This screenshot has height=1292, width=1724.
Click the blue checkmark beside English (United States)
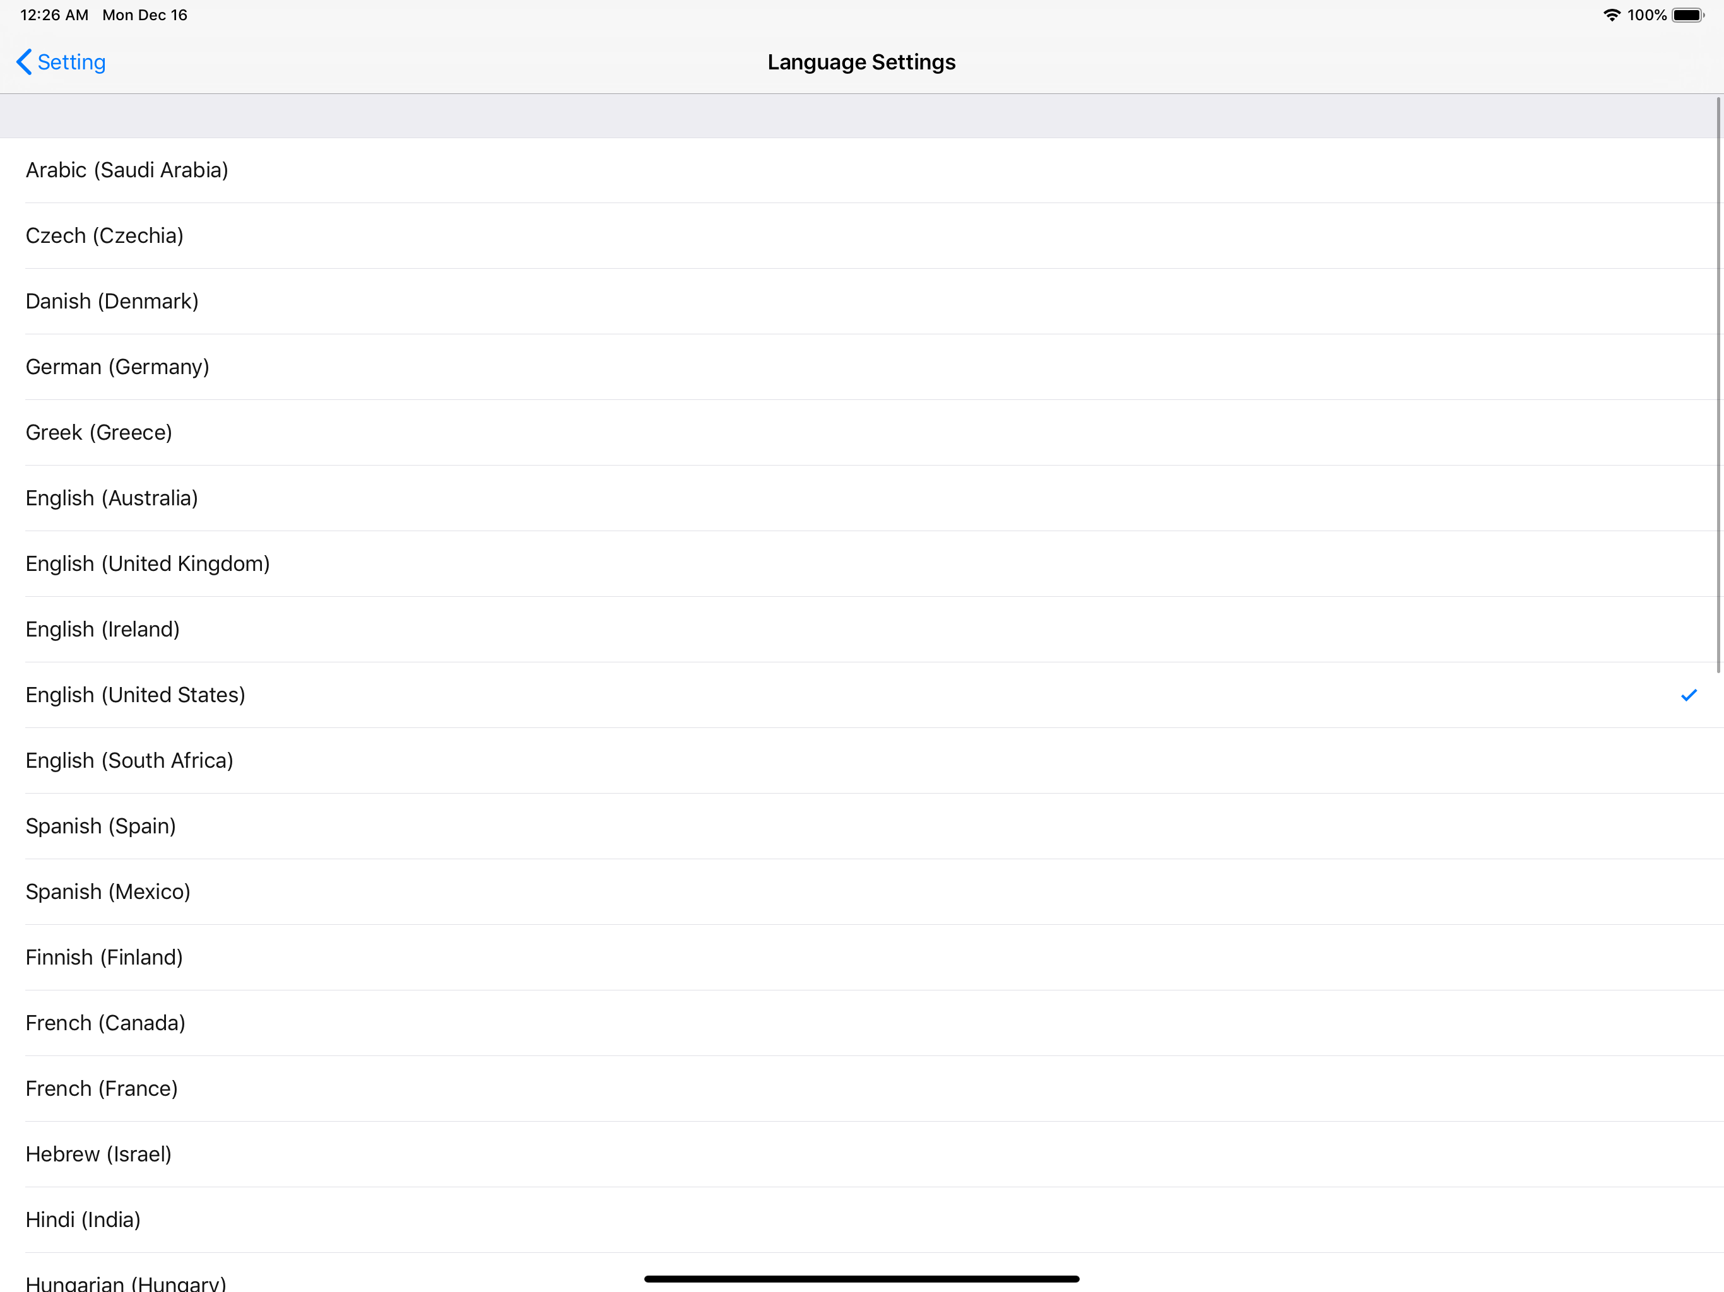click(x=1689, y=695)
